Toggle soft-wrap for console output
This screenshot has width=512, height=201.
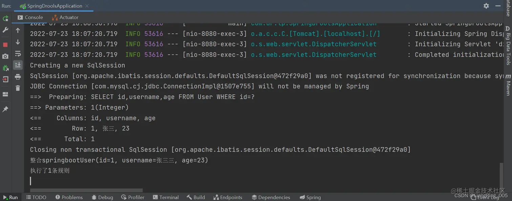(x=18, y=53)
